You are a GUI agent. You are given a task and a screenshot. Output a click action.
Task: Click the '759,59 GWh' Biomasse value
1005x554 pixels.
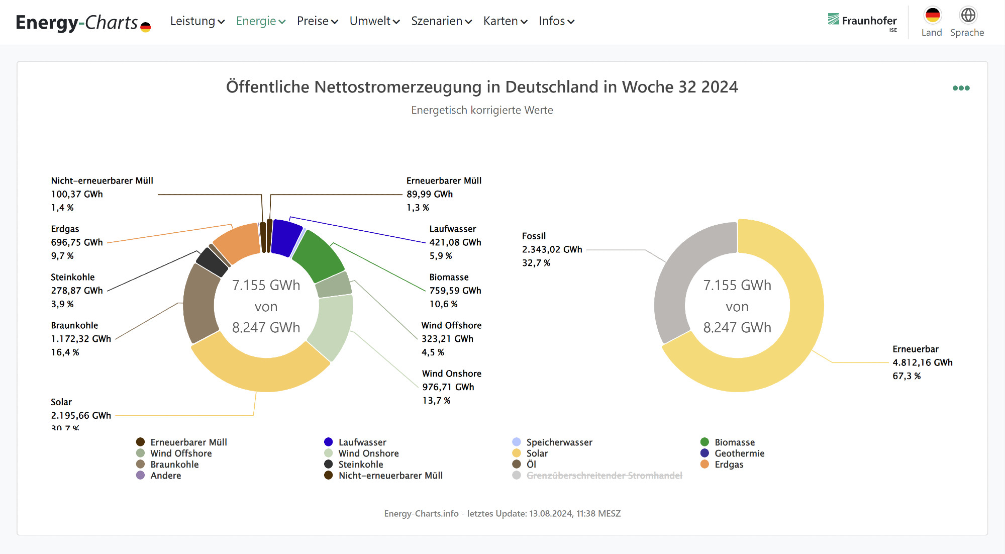455,291
